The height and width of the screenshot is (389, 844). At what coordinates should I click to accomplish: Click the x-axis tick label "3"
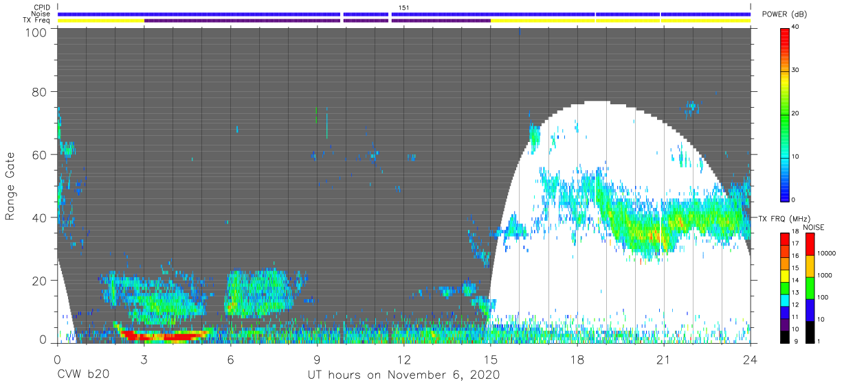144,359
